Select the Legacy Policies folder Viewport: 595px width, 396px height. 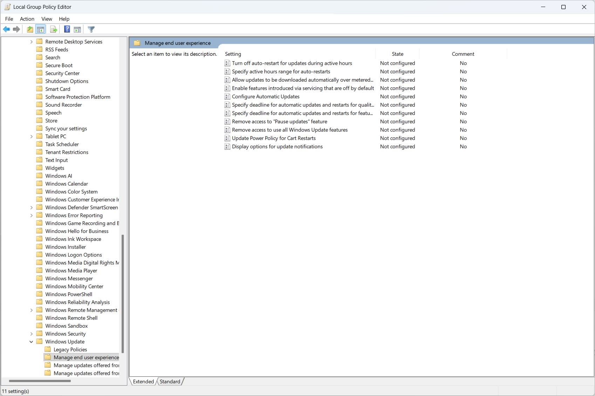[x=70, y=349]
